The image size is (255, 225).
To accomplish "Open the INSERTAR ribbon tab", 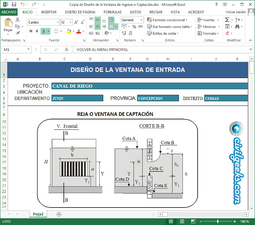I will [49, 12].
